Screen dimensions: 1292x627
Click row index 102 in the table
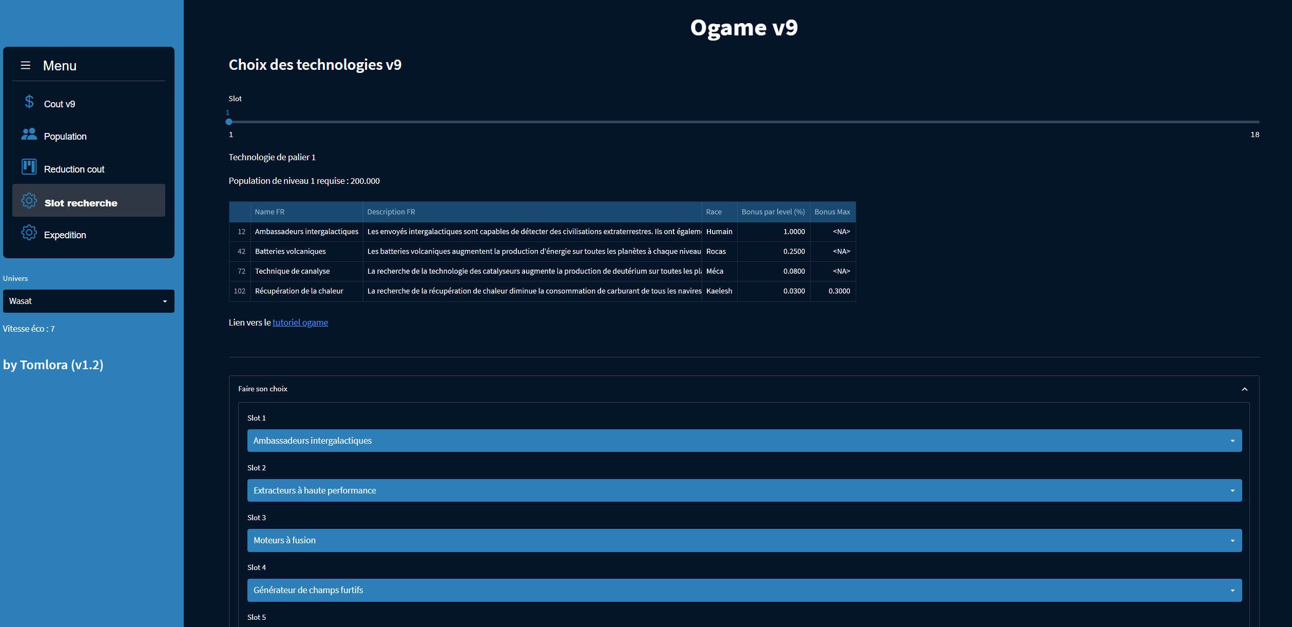pos(240,291)
